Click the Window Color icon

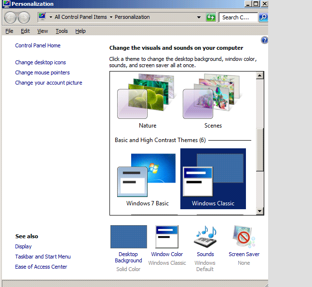pos(167,237)
